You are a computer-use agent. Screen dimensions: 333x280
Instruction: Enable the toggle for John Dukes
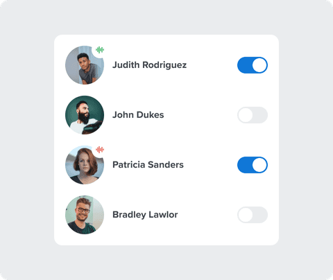pyautogui.click(x=253, y=115)
